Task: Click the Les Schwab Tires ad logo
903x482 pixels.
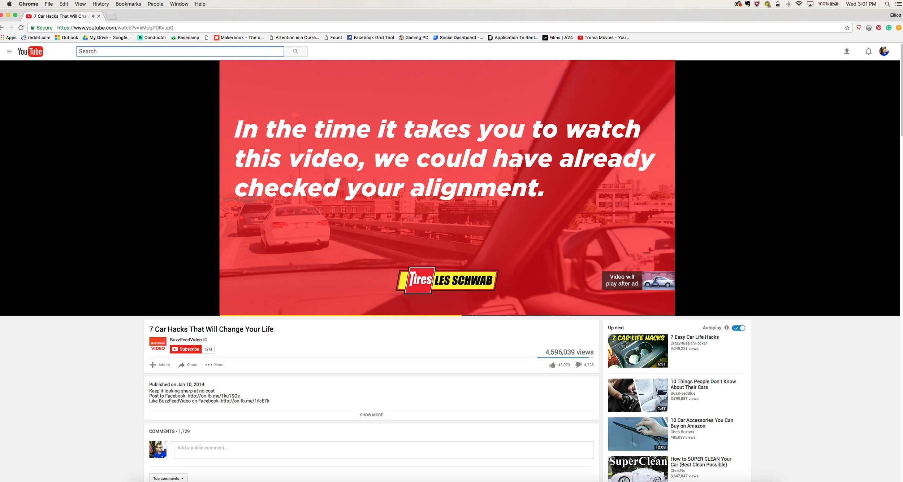Action: coord(447,280)
